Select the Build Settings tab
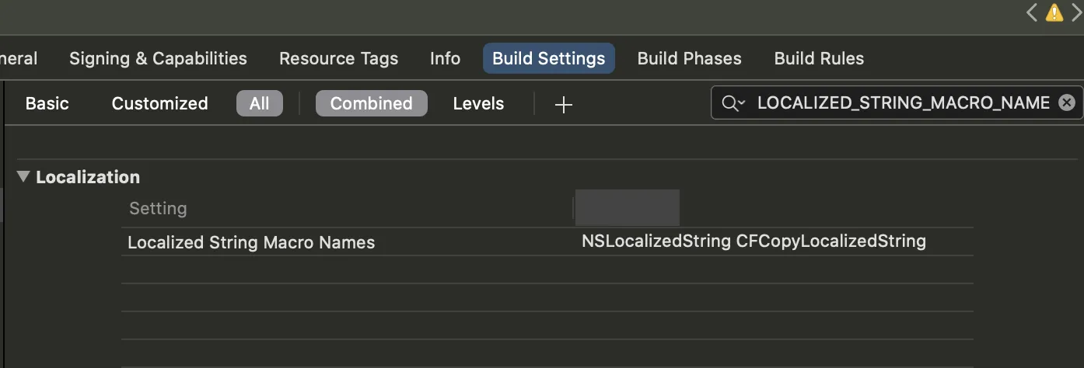Viewport: 1084px width, 368px height. [548, 58]
